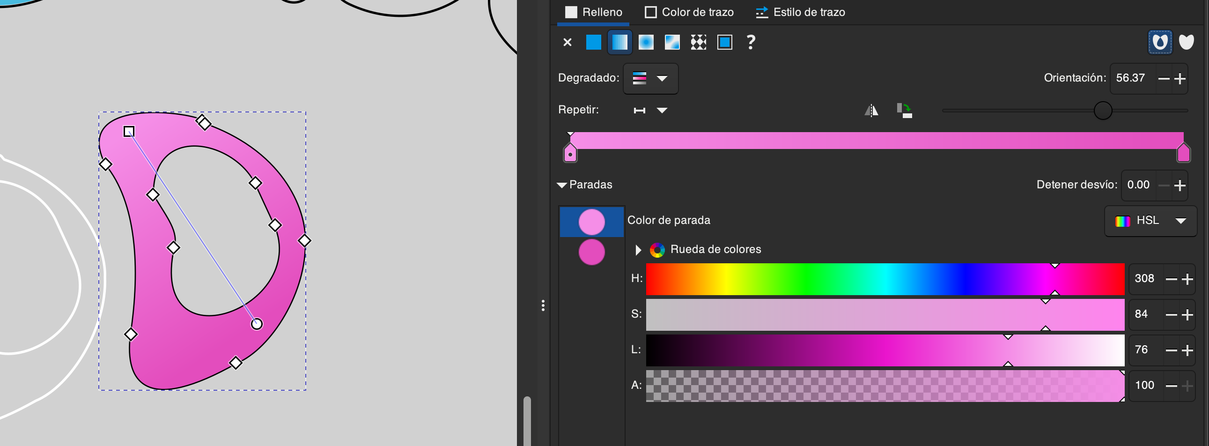Open the Repetir dropdown
Screen dimensions: 1209x446
click(x=650, y=110)
